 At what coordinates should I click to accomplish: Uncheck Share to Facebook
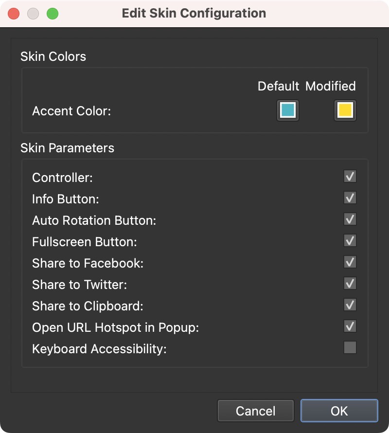coord(350,262)
